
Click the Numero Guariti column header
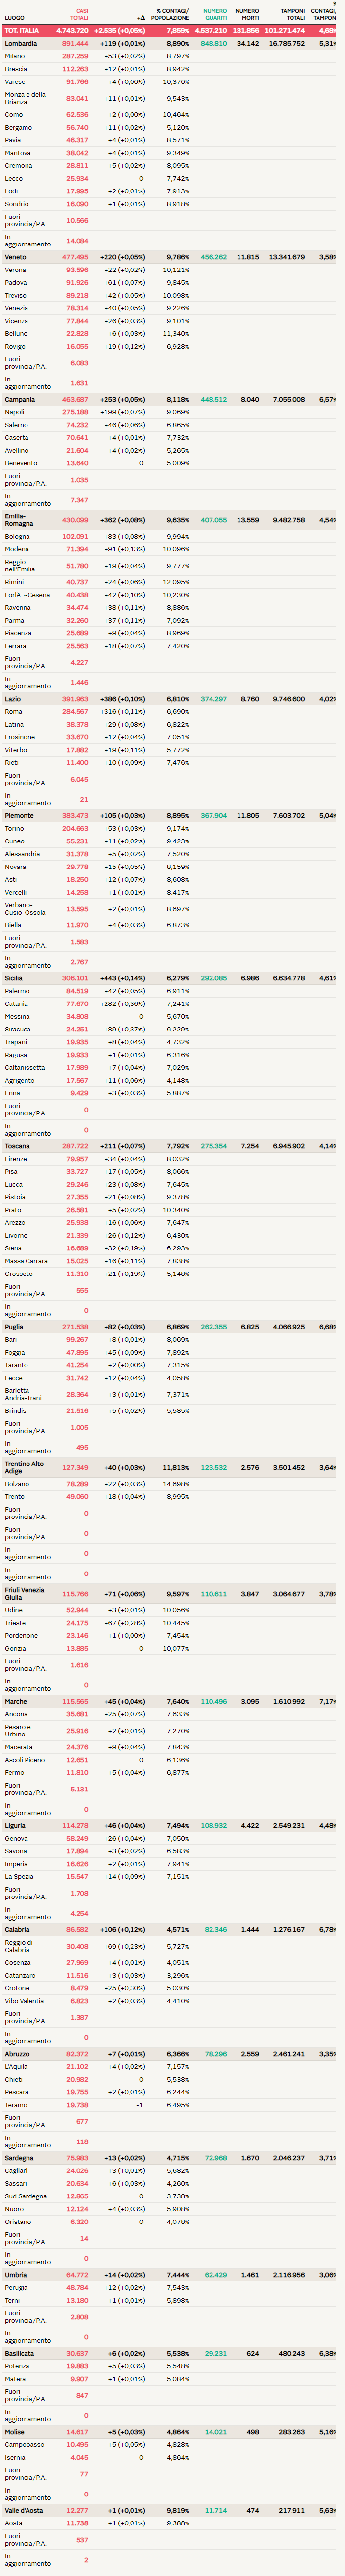pyautogui.click(x=215, y=14)
